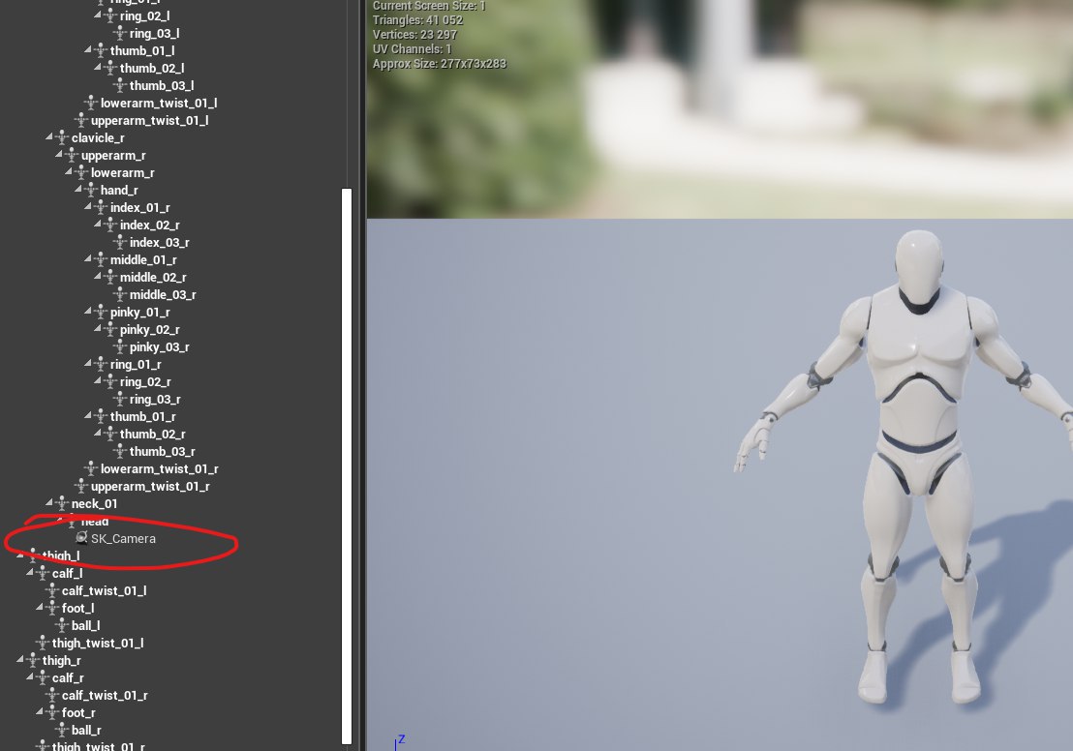
Task: Collapse the clavicle_r bone
Action: (x=49, y=136)
